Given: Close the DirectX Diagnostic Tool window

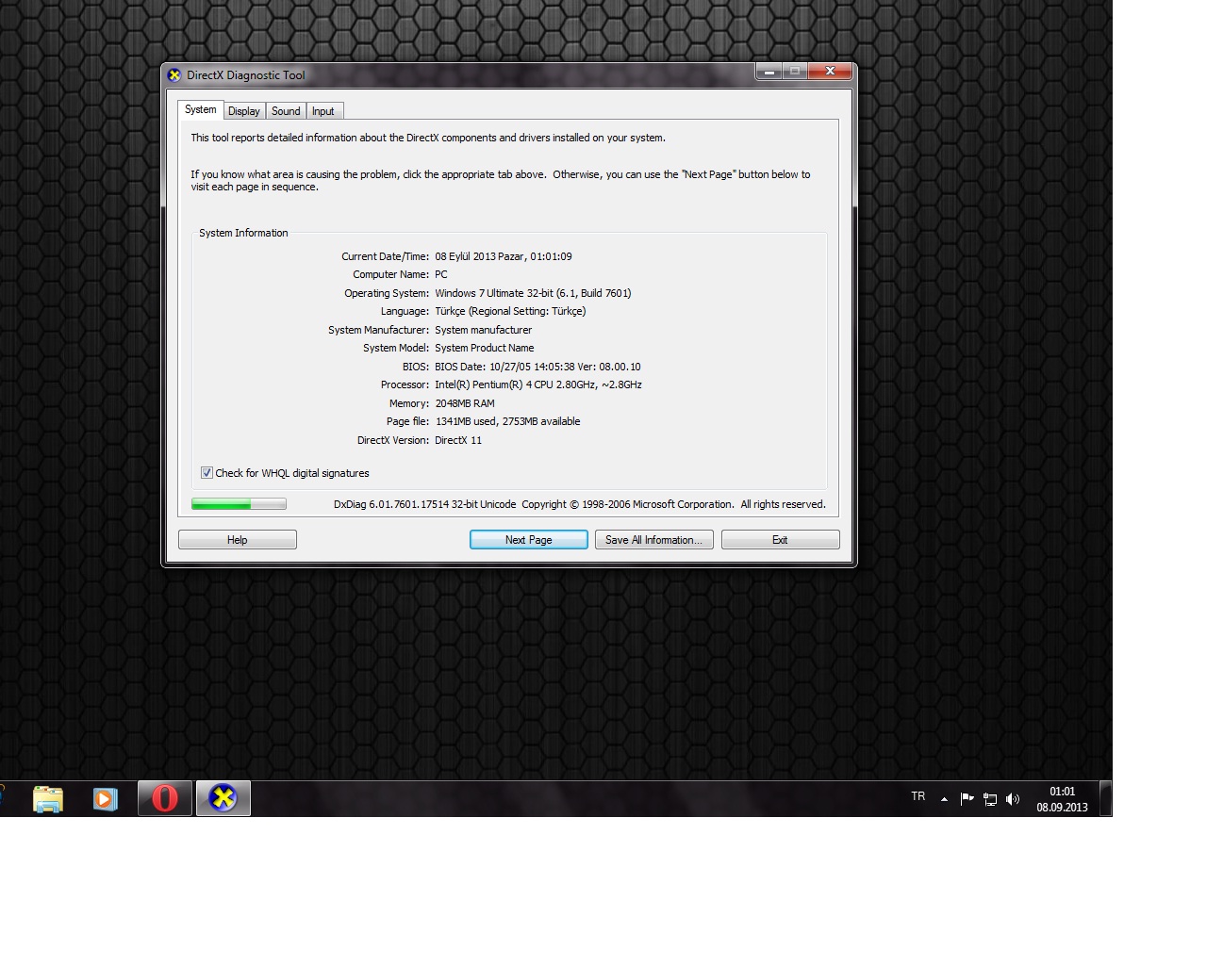Looking at the screenshot, I should (830, 72).
